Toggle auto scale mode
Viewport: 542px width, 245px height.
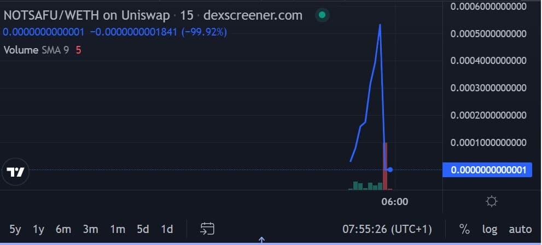click(x=520, y=229)
